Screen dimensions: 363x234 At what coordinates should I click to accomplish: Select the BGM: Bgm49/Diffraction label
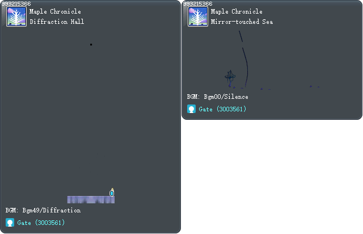(43, 210)
